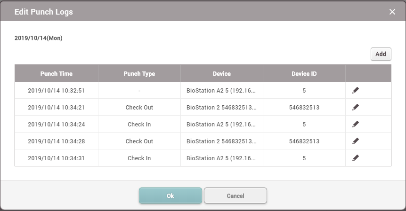Click Check Out cell in the 10:34:21 row
The height and width of the screenshot is (211, 406).
tap(139, 107)
